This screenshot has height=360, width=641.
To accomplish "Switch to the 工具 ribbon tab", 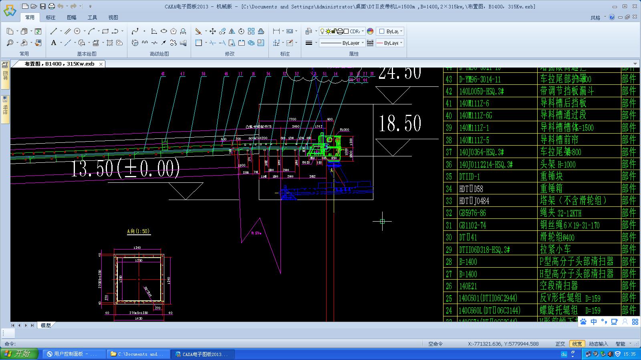I will (x=93, y=17).
